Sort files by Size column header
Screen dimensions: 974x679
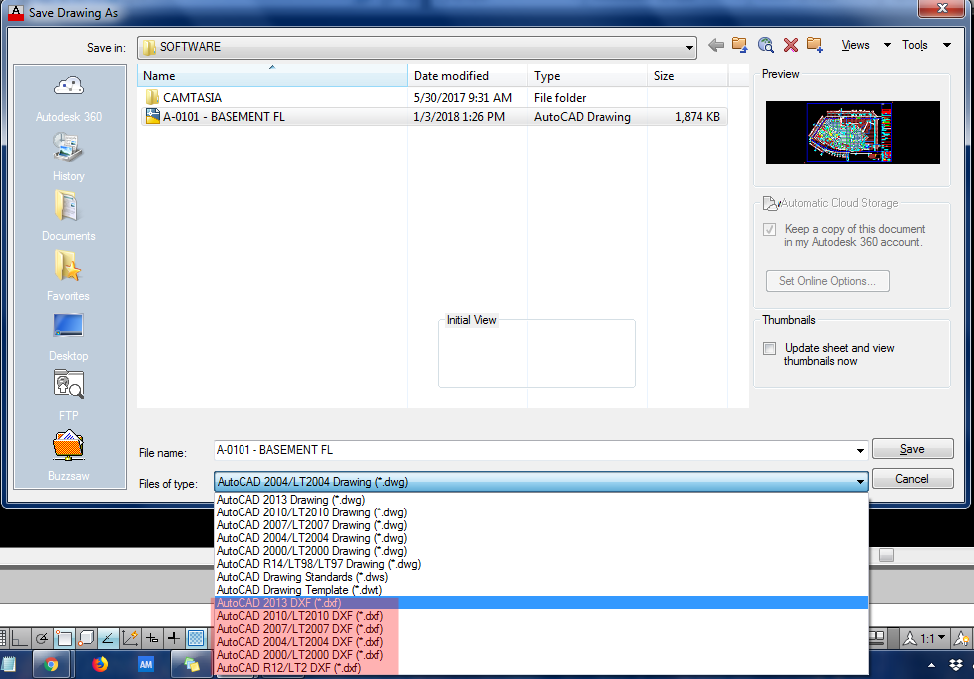pyautogui.click(x=687, y=75)
